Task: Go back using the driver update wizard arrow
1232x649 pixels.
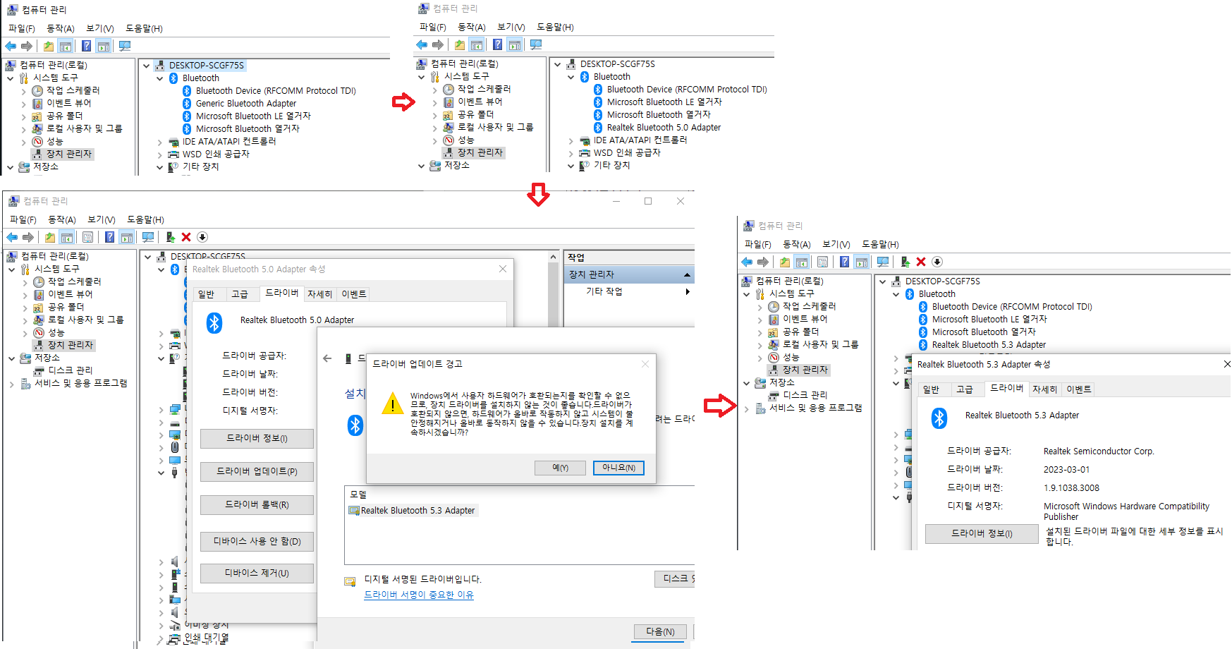Action: pos(327,358)
